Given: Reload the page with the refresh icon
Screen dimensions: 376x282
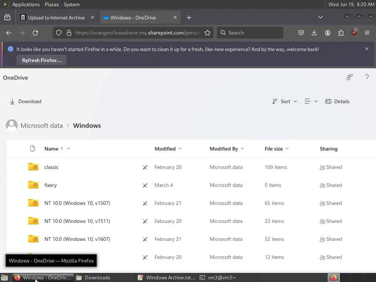Looking at the screenshot, I should tap(35, 33).
